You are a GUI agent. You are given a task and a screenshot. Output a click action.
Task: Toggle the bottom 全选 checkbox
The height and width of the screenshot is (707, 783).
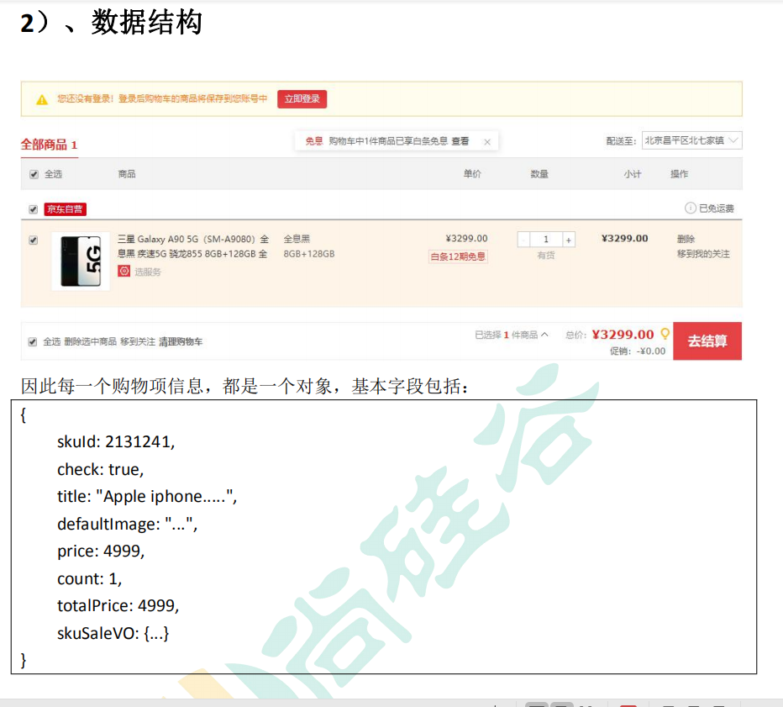[x=33, y=342]
